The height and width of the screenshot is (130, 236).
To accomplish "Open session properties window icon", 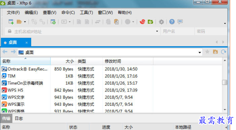I will (x=53, y=22).
